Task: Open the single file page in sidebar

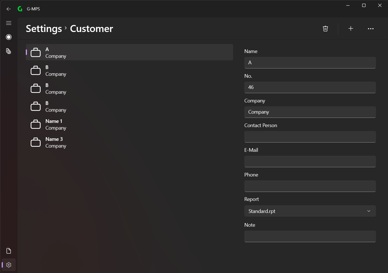Action: (x=9, y=251)
